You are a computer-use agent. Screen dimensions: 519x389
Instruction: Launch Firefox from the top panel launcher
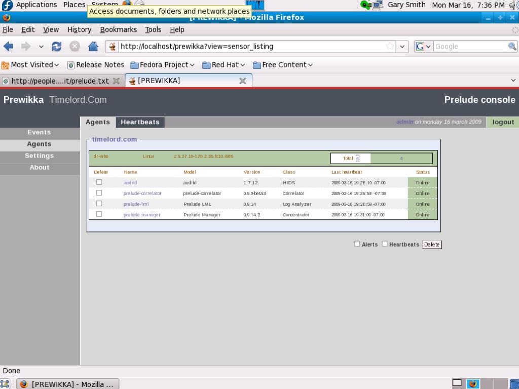(127, 4)
